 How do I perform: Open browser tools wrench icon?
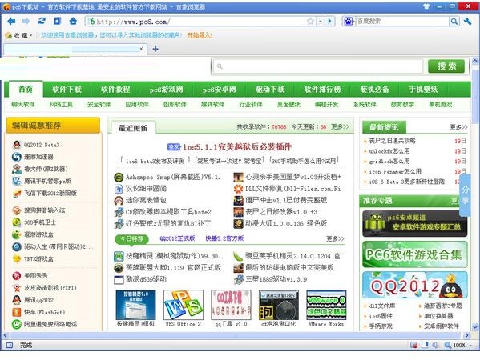[x=467, y=21]
